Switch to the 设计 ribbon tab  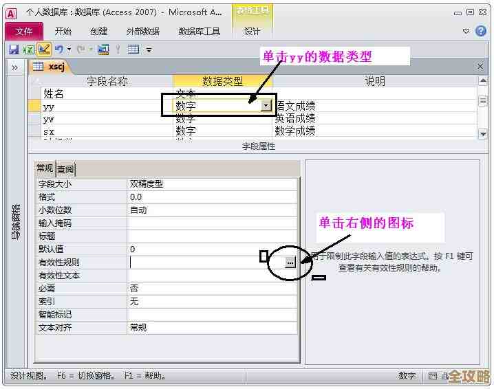click(x=252, y=31)
